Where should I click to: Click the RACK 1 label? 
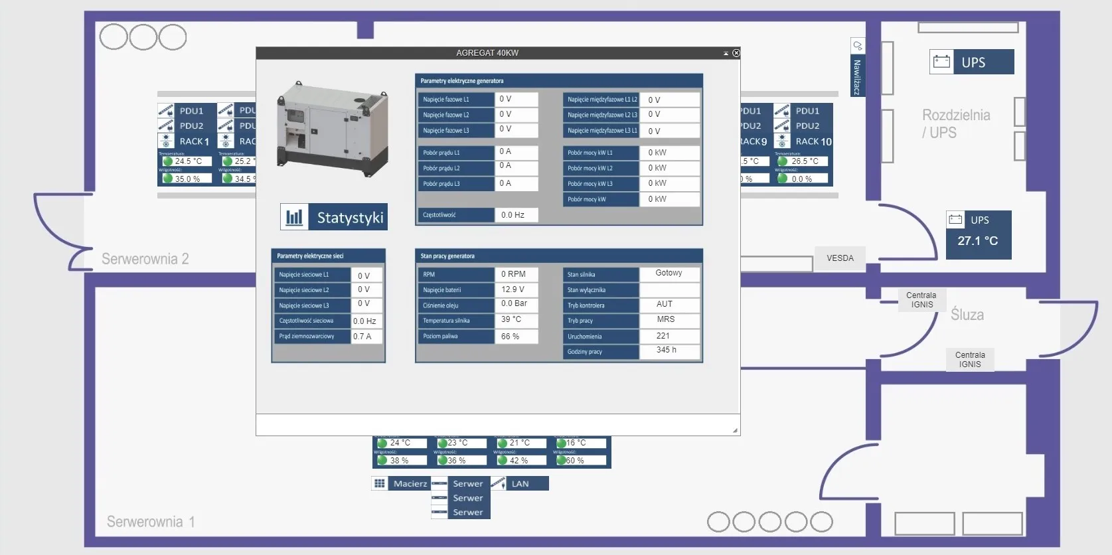tap(195, 141)
